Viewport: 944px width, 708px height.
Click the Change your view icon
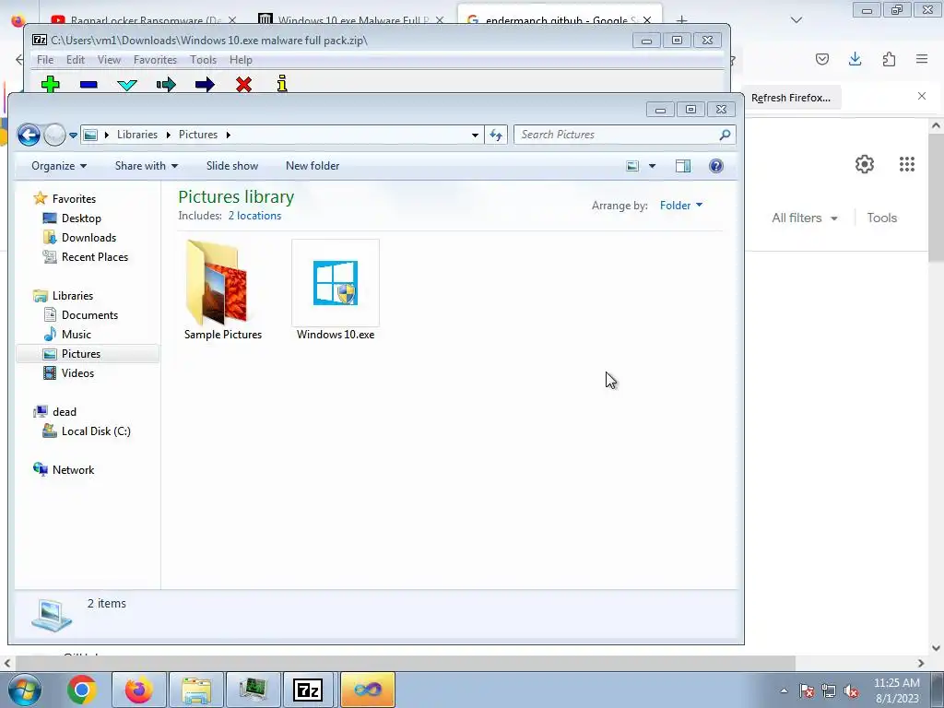coord(632,166)
